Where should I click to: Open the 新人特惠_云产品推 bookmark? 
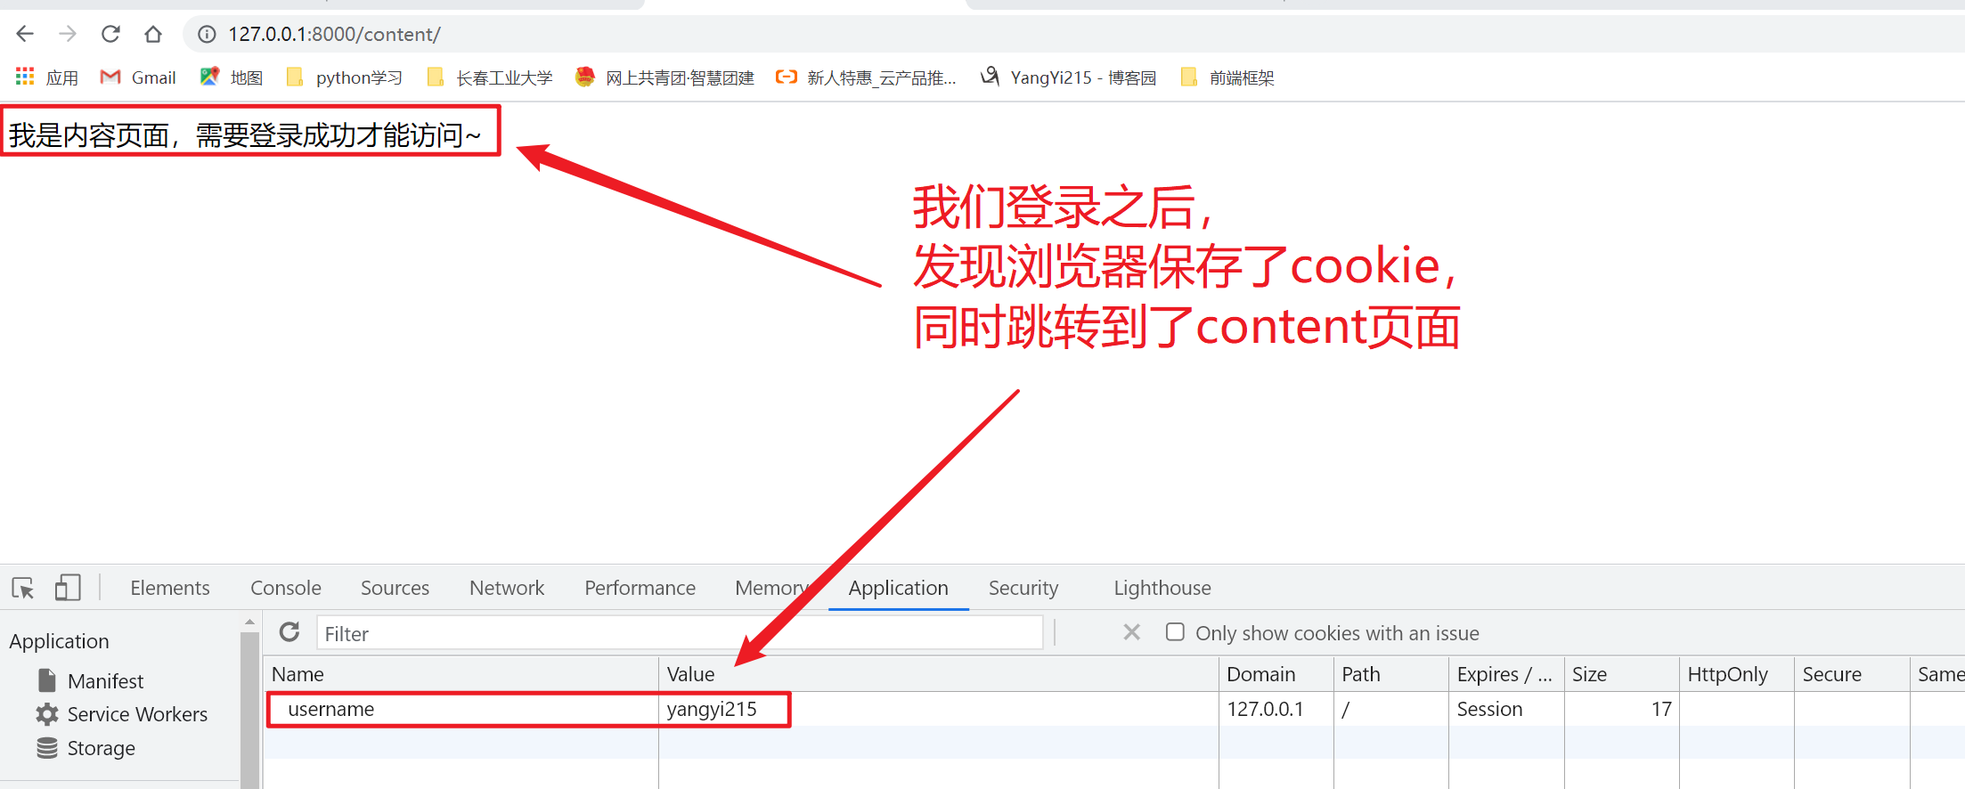tap(866, 77)
